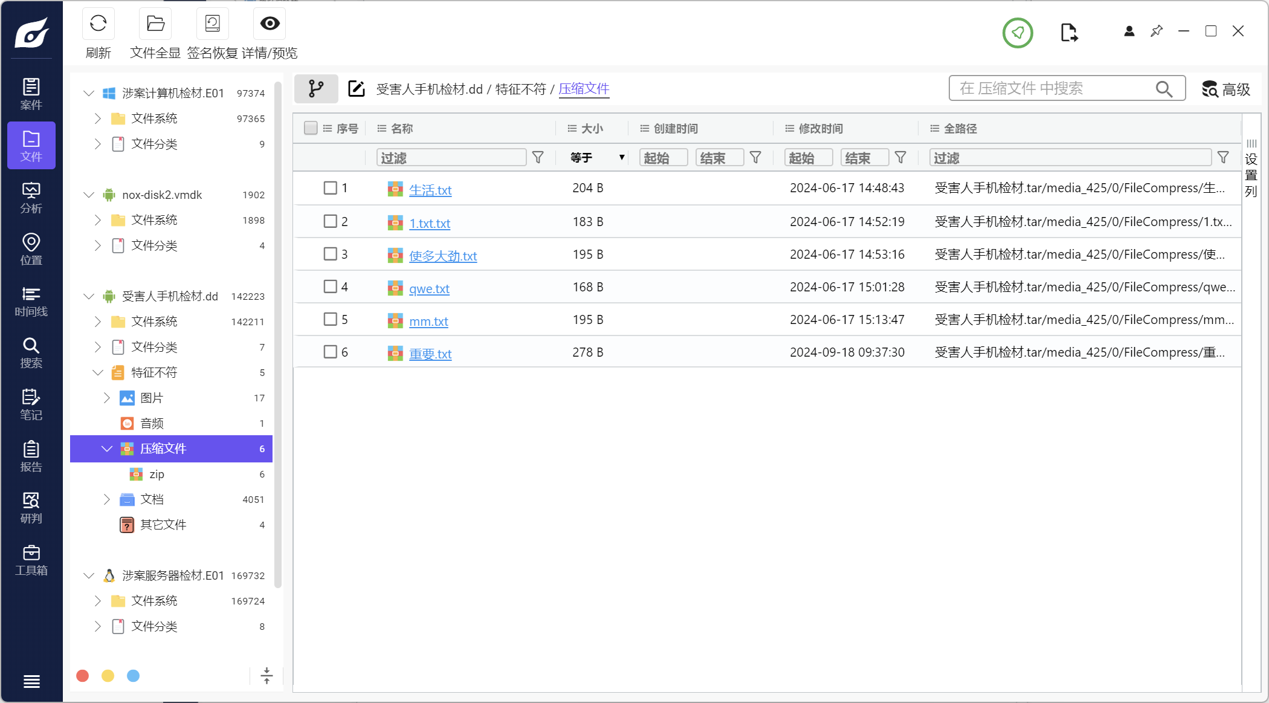
Task: Click the 文件全显 folder icon
Action: coord(155,24)
